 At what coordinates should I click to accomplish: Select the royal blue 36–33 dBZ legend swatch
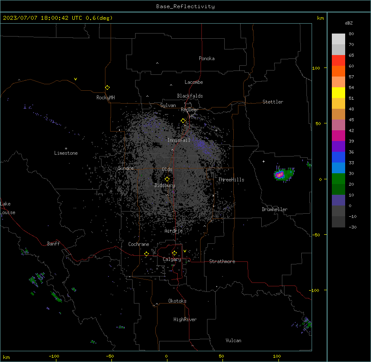pyautogui.click(x=338, y=157)
